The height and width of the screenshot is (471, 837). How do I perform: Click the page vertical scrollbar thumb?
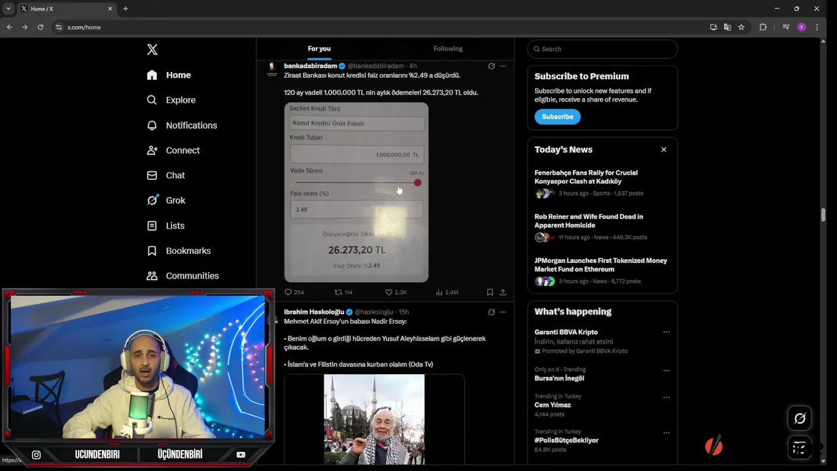pos(823,215)
